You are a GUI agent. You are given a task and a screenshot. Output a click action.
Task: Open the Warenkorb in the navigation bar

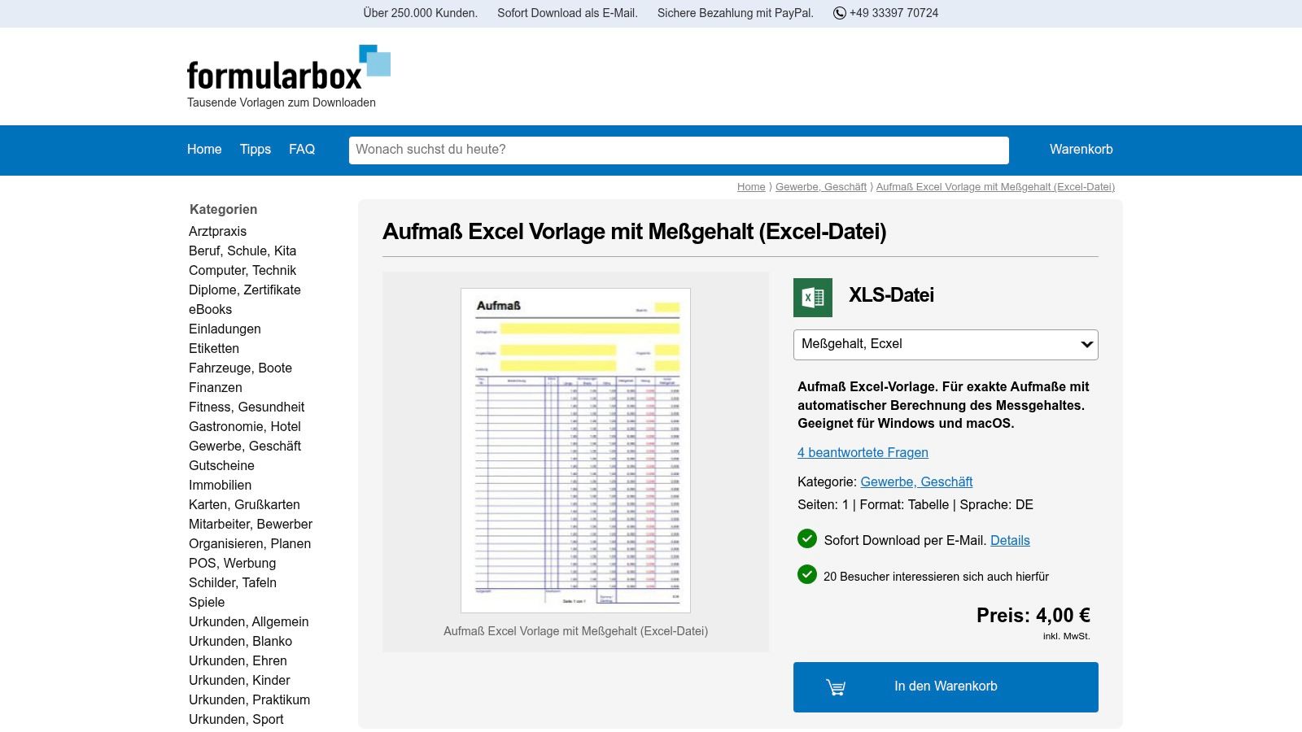1081,150
